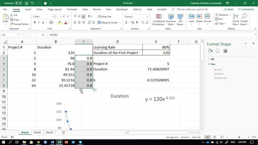Viewport: 258px width, 145px height.
Task: Open the font size dropdown
Action: (60, 17)
